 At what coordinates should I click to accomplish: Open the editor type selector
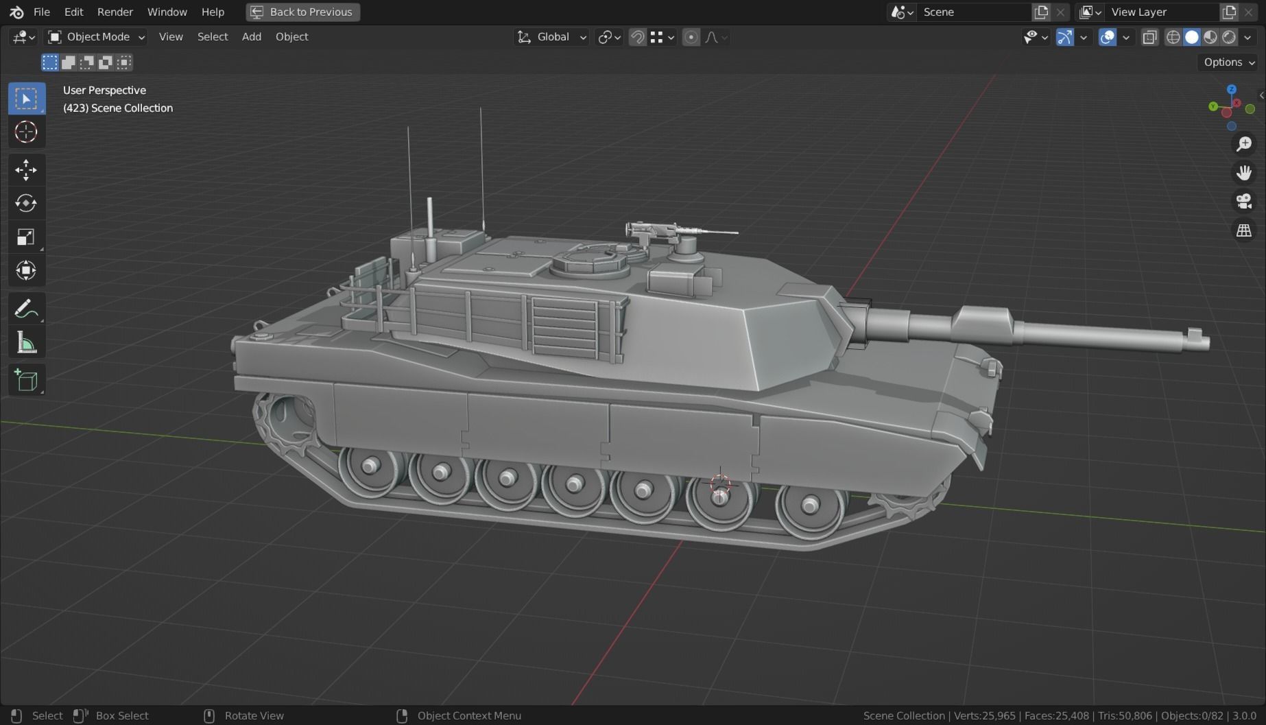pos(23,37)
